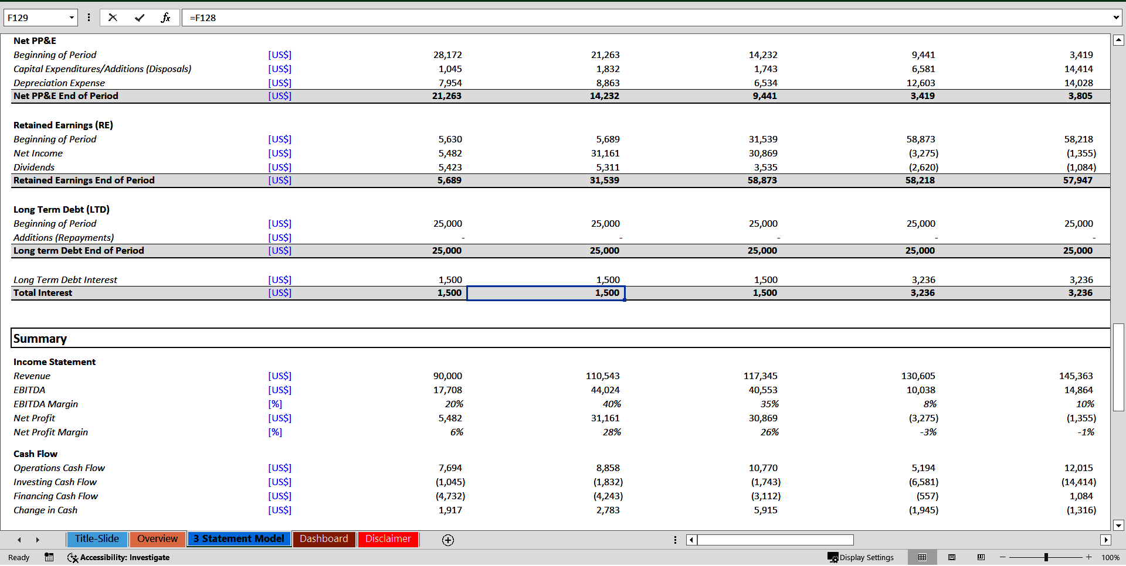
Task: Open the Disclaimer sheet tab
Action: tap(388, 539)
